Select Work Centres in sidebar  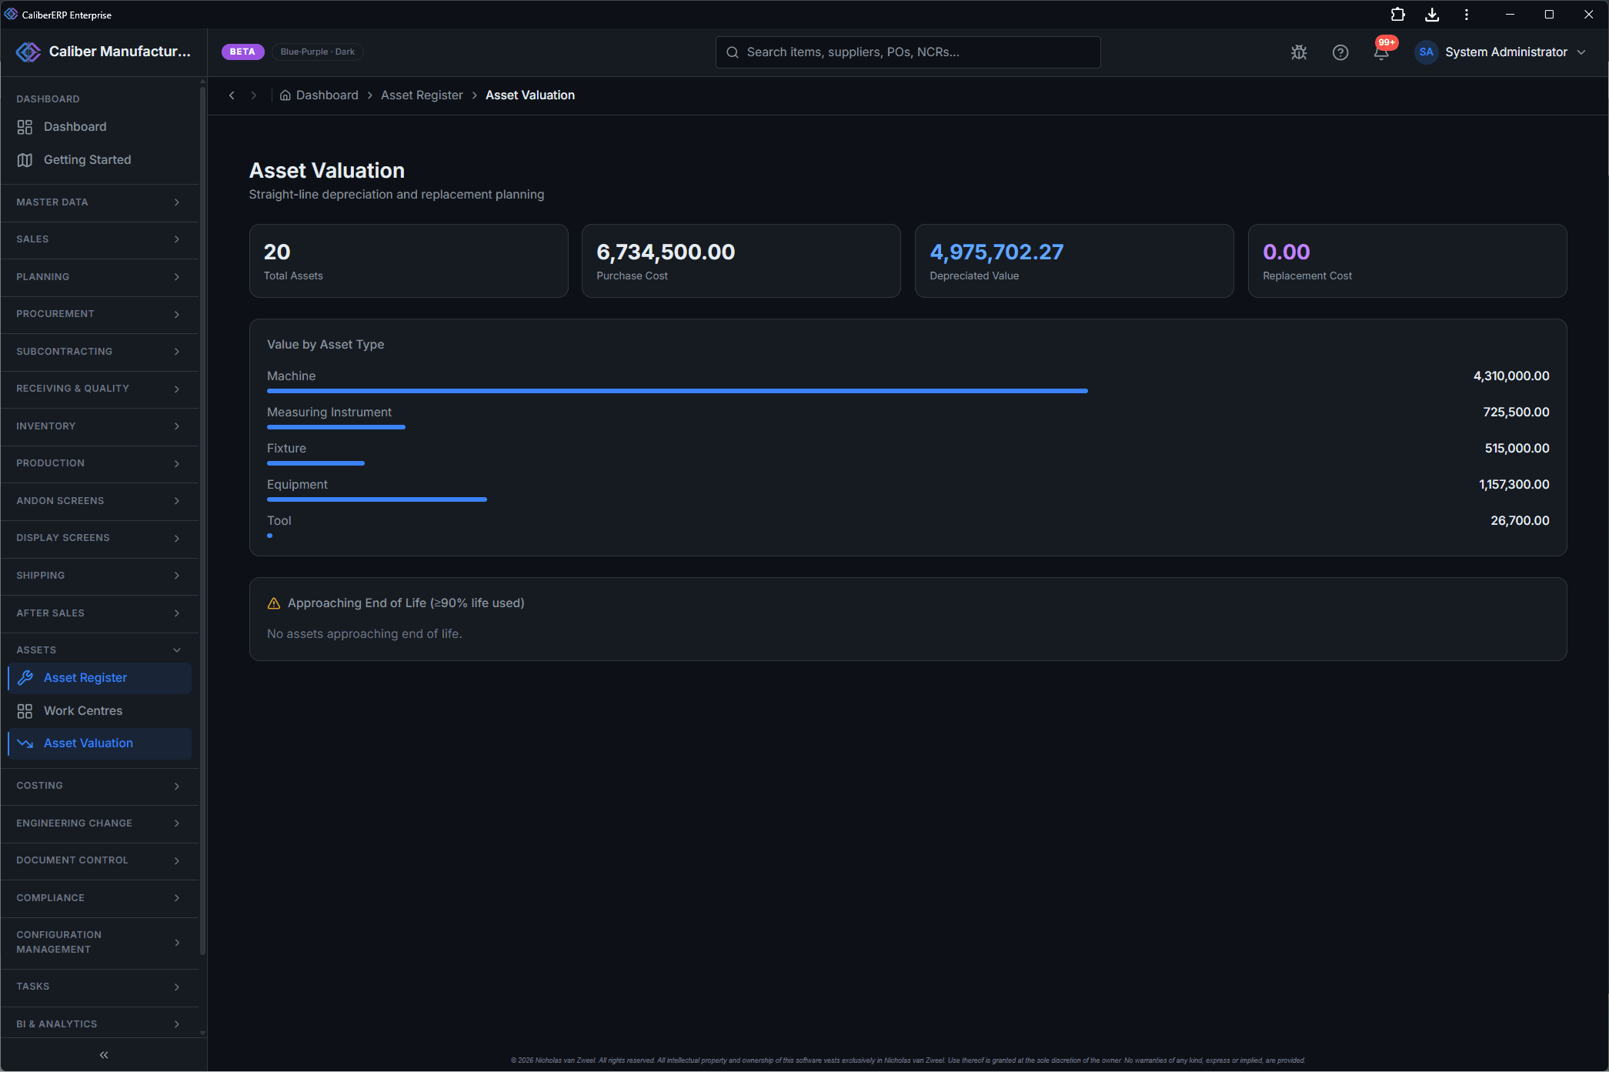click(x=99, y=711)
